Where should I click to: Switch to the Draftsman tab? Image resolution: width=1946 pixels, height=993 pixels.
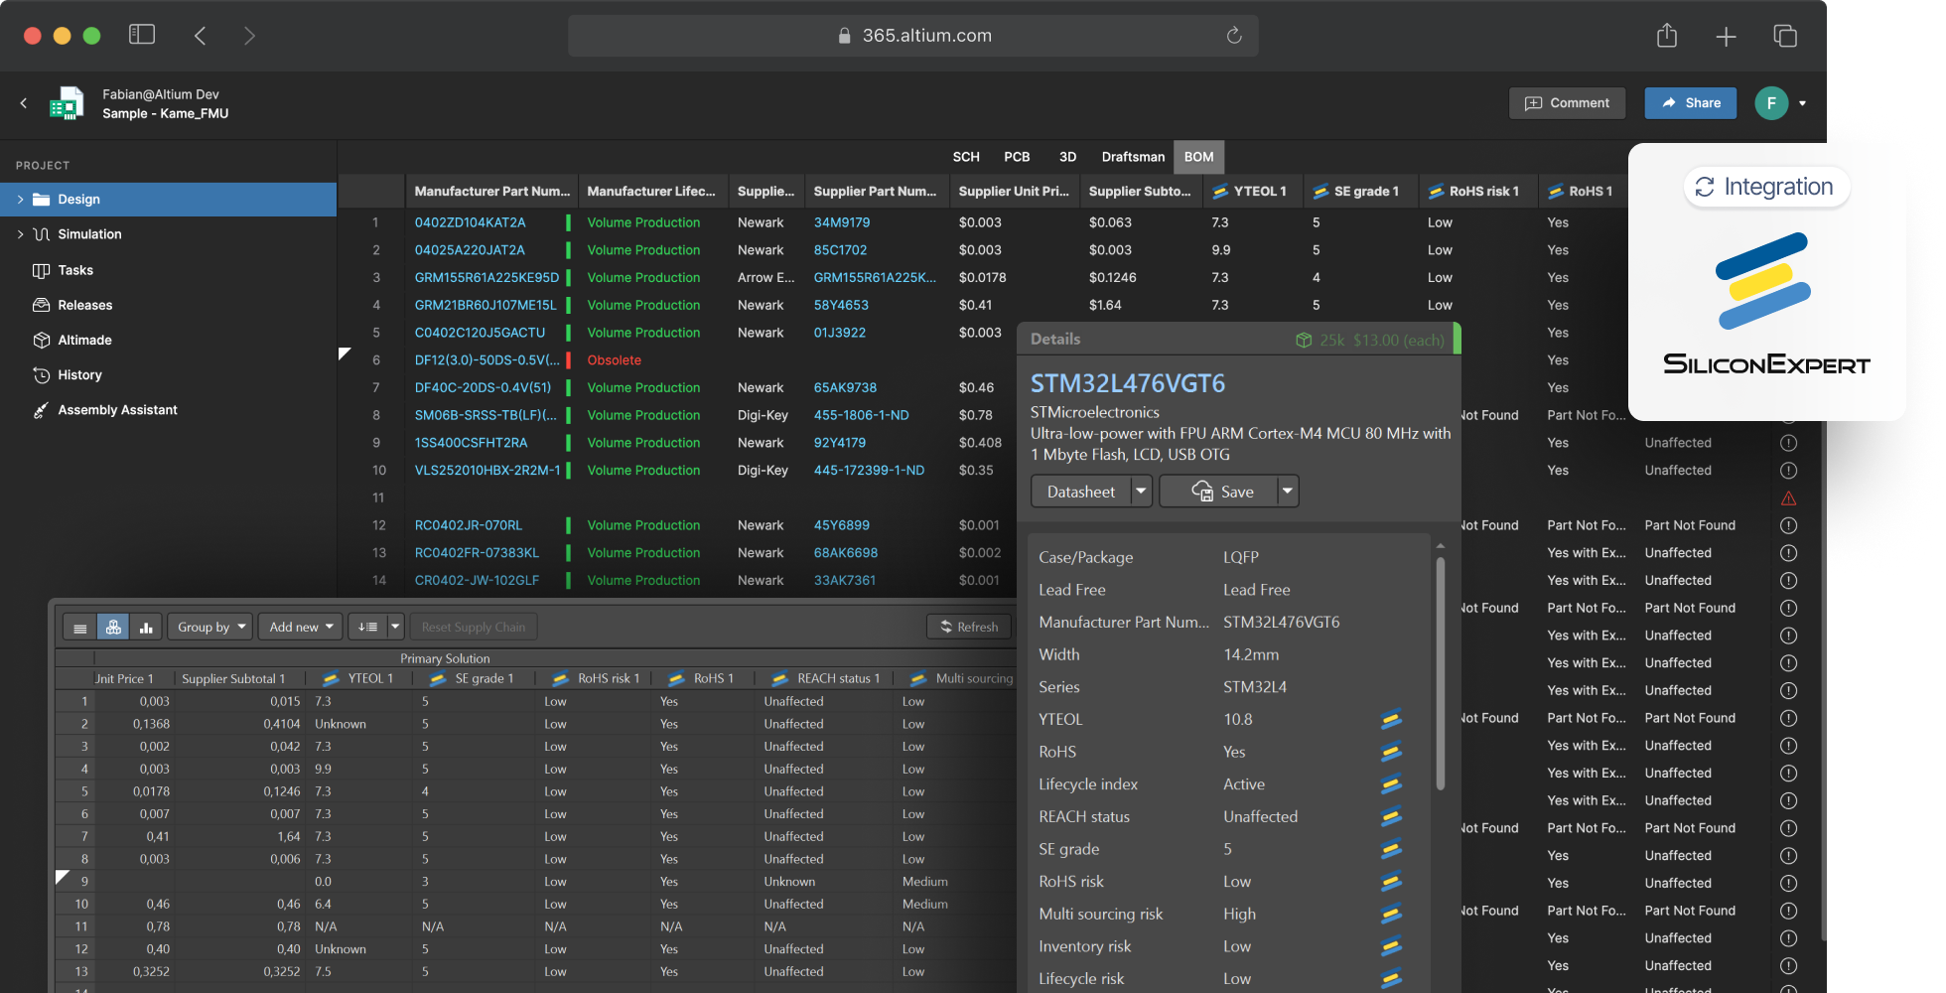click(1133, 157)
